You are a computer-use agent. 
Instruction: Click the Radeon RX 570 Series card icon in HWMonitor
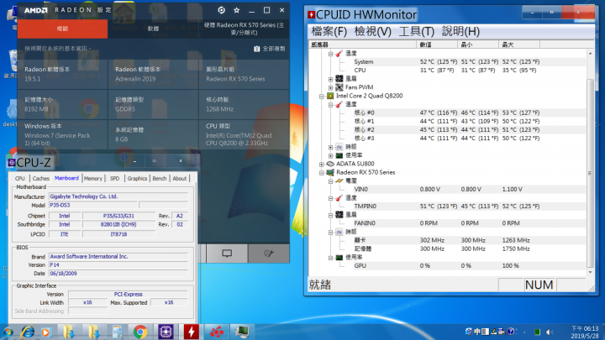pyautogui.click(x=330, y=172)
